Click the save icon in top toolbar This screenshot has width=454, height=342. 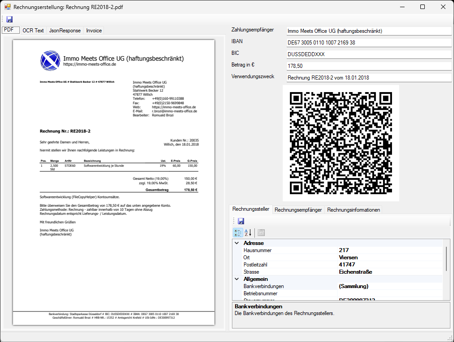tap(9, 19)
